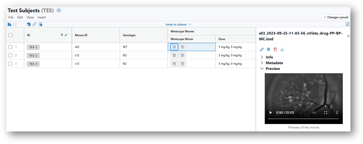Viewport: 363px width, 144px height.
Task: Toggle the select-all header checkbox
Action: click(x=10, y=35)
